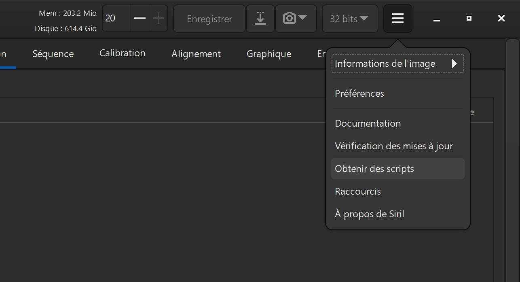Switch to the Calibration tab
The height and width of the screenshot is (282, 520).
coord(122,53)
